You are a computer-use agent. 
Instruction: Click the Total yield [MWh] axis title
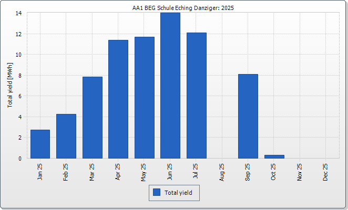click(9, 86)
